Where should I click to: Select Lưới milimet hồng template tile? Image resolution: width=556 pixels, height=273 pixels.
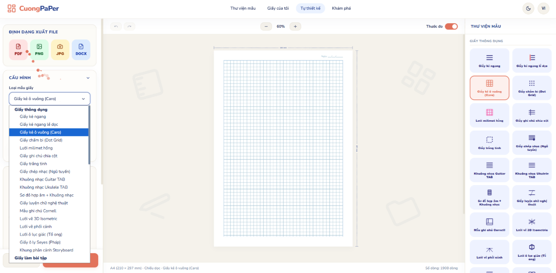(489, 115)
